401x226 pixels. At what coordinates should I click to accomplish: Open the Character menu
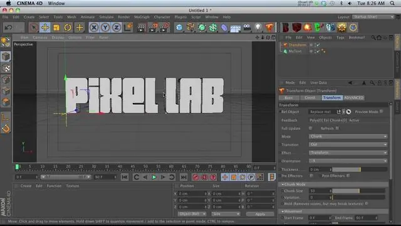click(162, 17)
